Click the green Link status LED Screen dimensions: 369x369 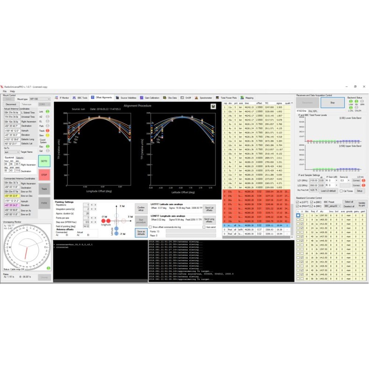click(48, 112)
